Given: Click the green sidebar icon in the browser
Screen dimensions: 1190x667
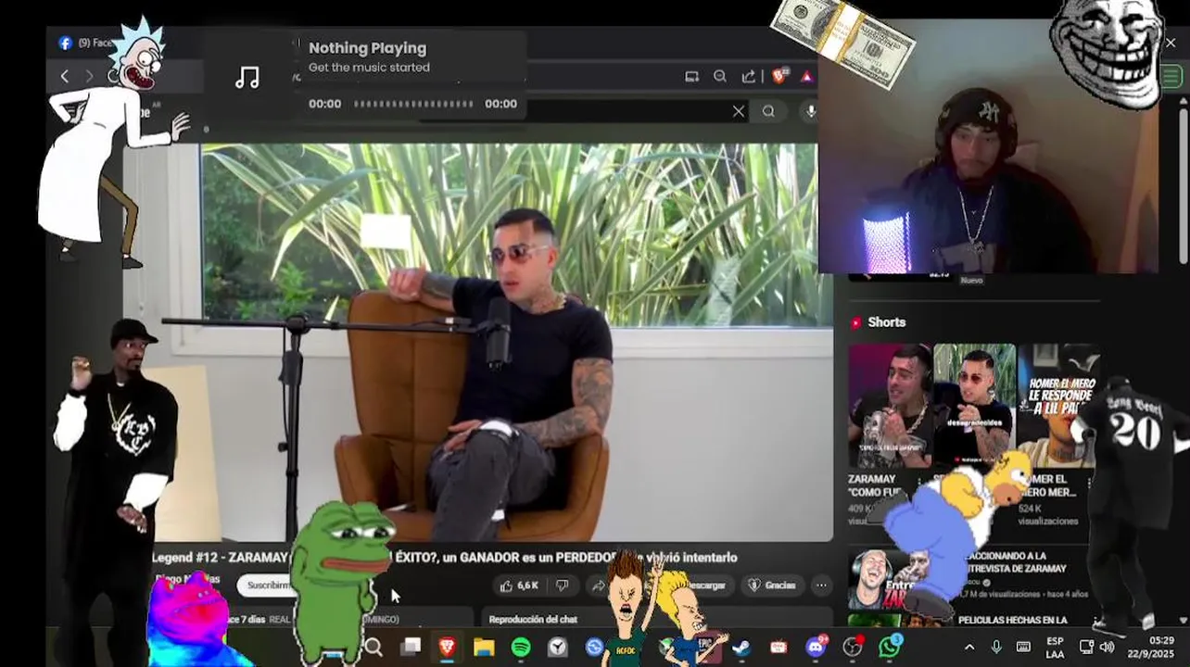Looking at the screenshot, I should coord(1171,78).
